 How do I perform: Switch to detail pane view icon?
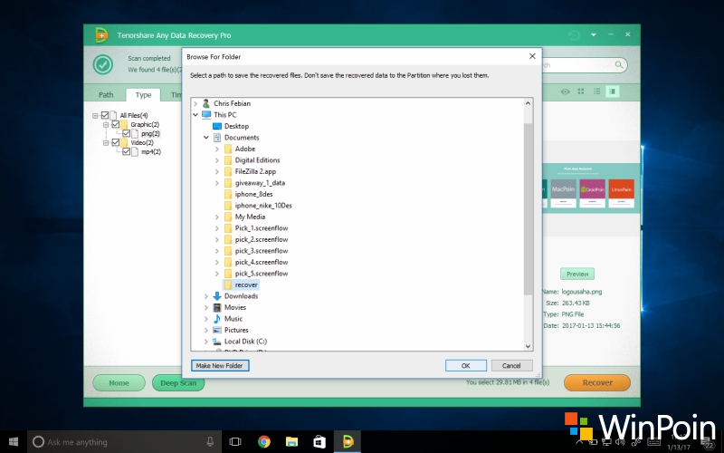[613, 92]
